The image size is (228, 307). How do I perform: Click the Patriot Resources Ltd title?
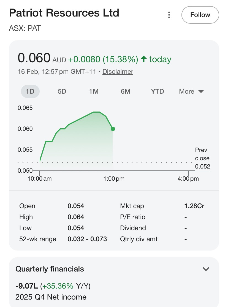point(64,13)
